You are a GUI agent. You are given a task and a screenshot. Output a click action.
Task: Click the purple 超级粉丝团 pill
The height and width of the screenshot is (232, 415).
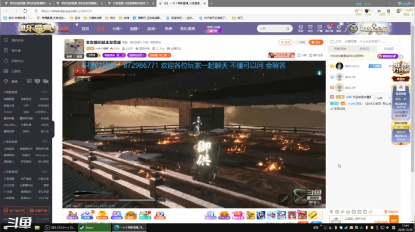point(137,55)
